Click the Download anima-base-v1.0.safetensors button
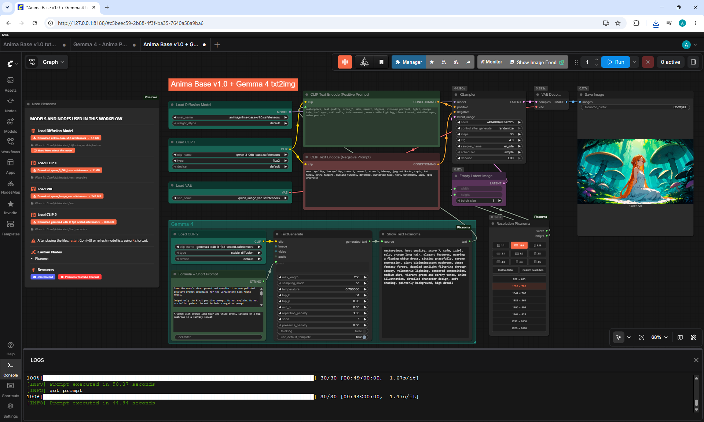704x422 pixels. point(66,138)
